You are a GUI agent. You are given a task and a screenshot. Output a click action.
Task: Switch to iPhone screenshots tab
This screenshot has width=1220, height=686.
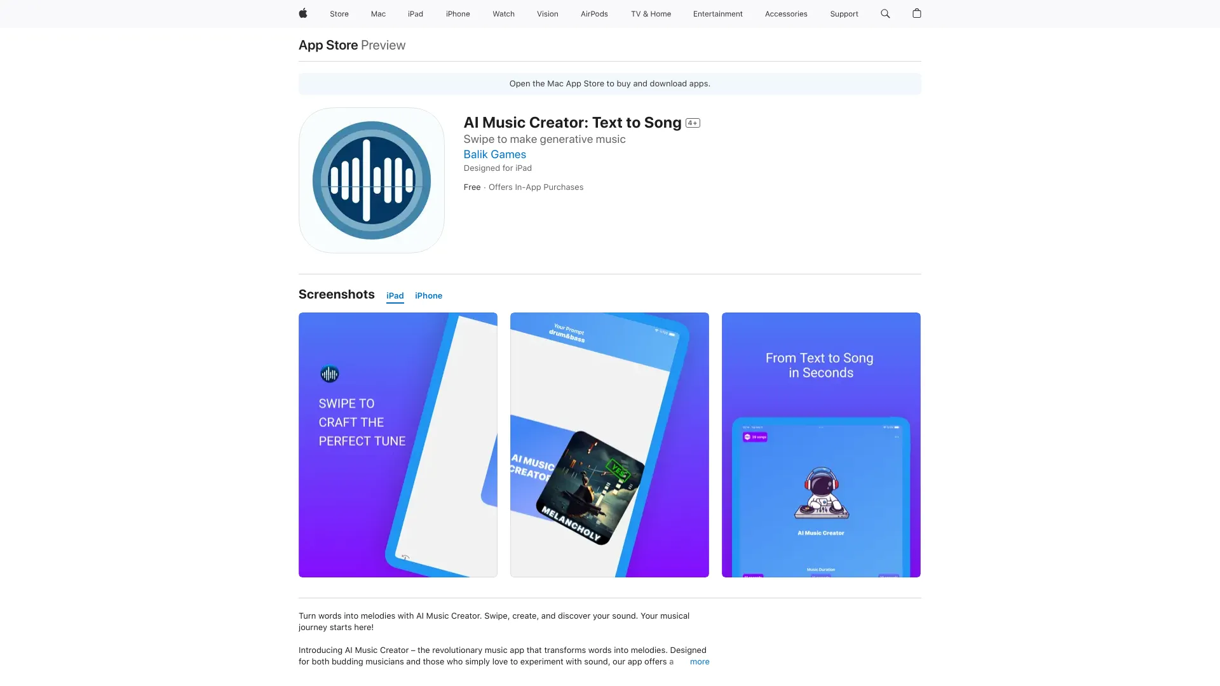point(428,295)
